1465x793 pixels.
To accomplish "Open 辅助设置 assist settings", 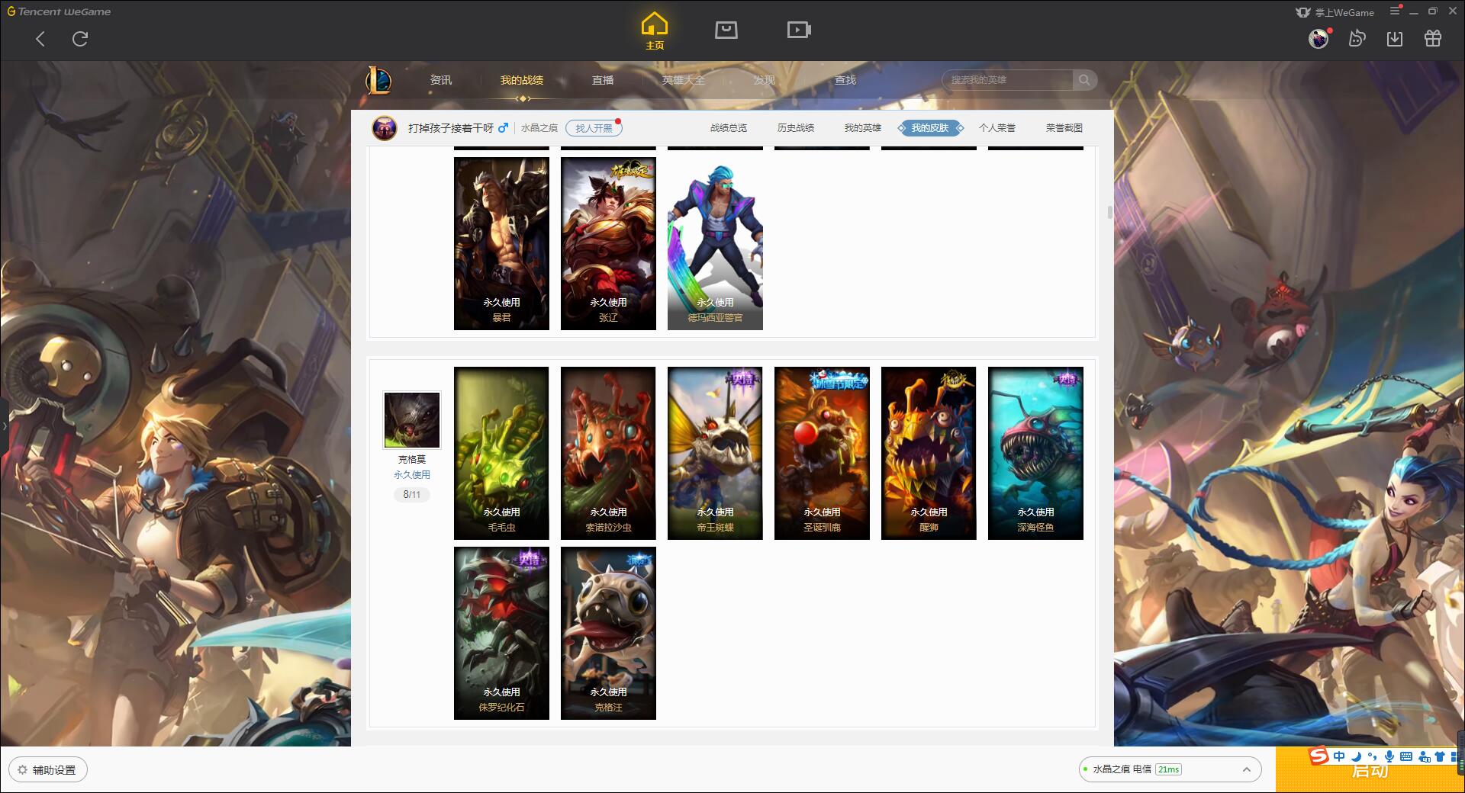I will pos(47,770).
